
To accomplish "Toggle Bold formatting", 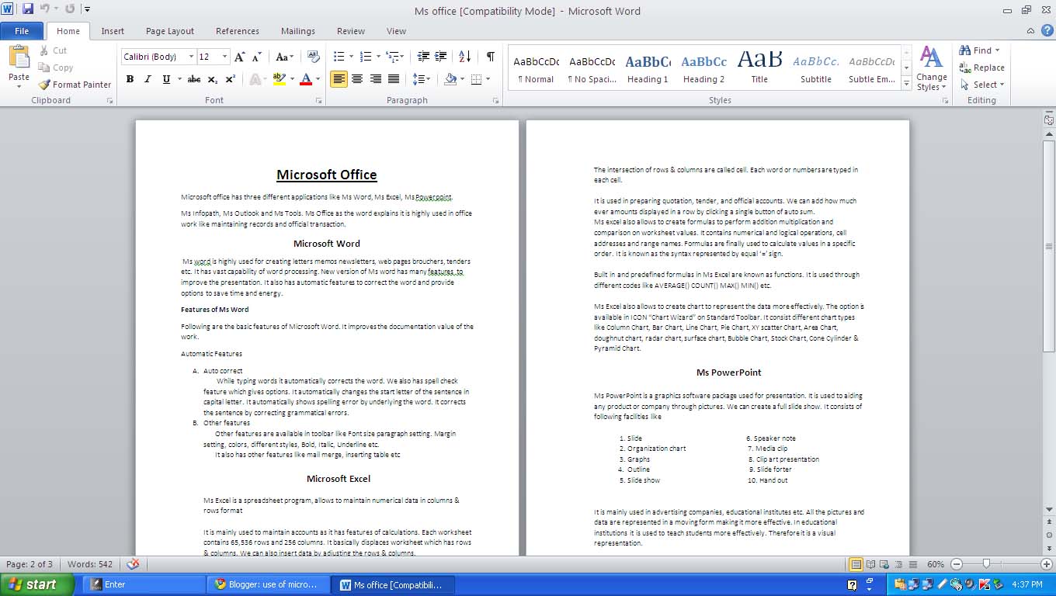I will [x=130, y=79].
